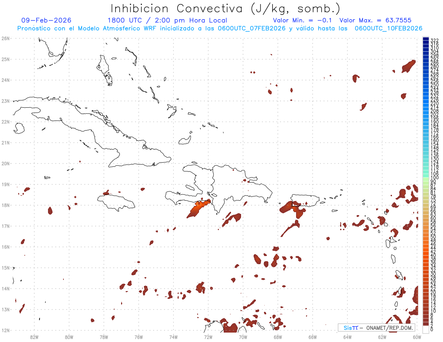Image resolution: width=443 pixels, height=342 pixels.
Task: Click the darkest blue swatch above 322
Action: pos(426,39)
